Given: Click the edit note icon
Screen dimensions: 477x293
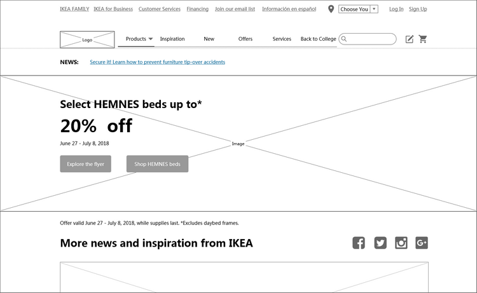Looking at the screenshot, I should coord(410,39).
